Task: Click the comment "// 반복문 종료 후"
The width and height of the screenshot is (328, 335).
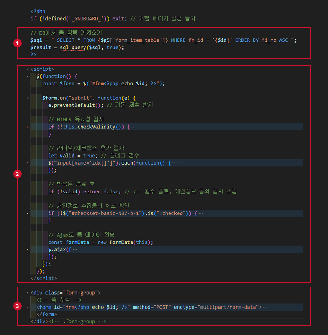Action: [x=72, y=184]
